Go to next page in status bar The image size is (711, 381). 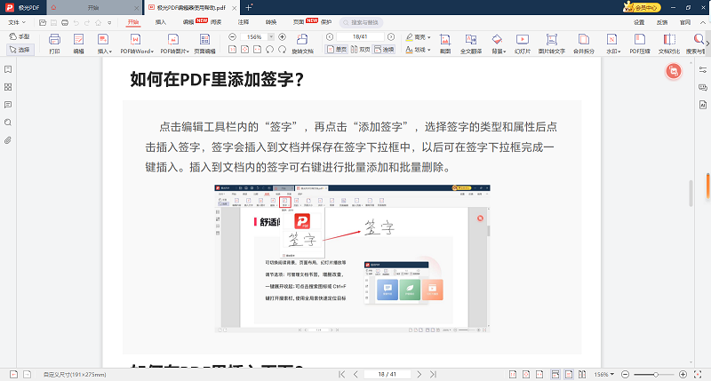419,374
